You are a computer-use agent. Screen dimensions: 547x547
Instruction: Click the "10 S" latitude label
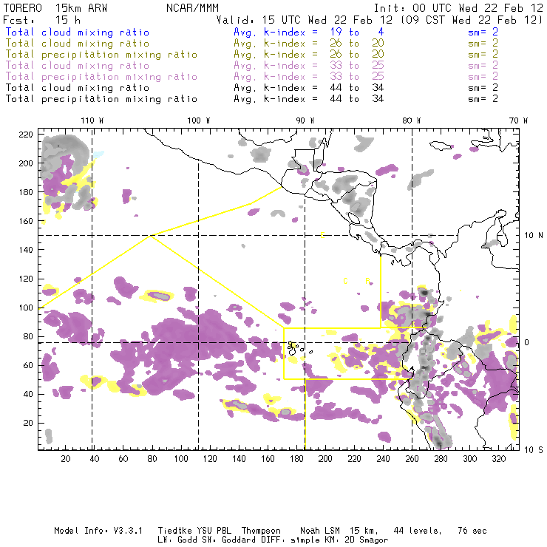coord(534,450)
